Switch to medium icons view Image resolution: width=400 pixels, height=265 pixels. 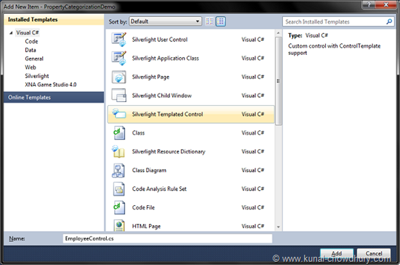[x=220, y=22]
